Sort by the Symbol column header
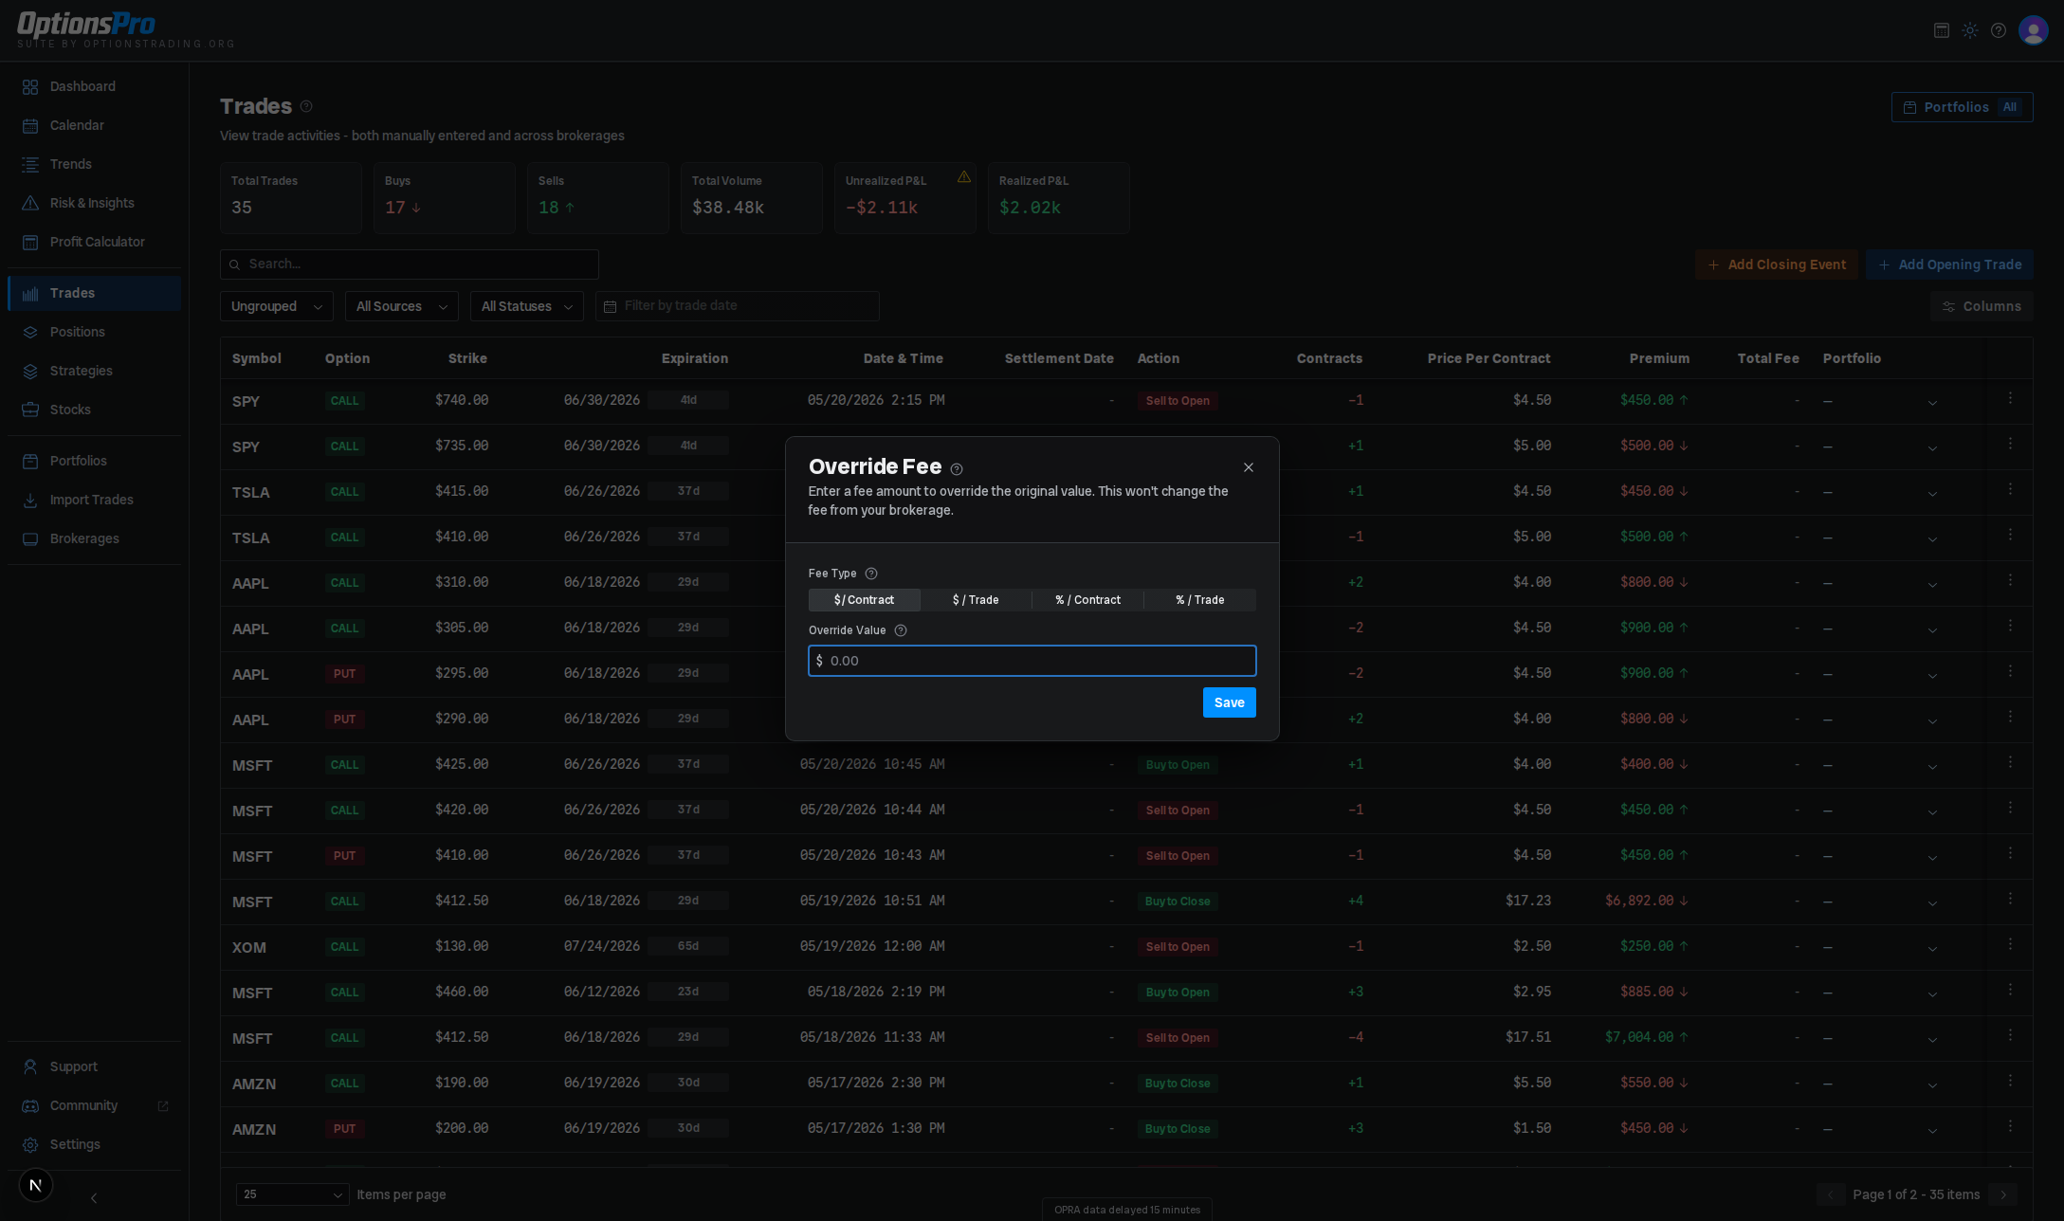Viewport: 2064px width, 1221px height. click(x=257, y=358)
